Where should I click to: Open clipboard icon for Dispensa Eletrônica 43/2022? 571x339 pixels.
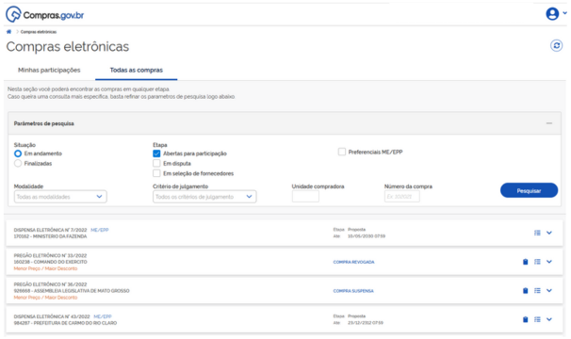(525, 319)
